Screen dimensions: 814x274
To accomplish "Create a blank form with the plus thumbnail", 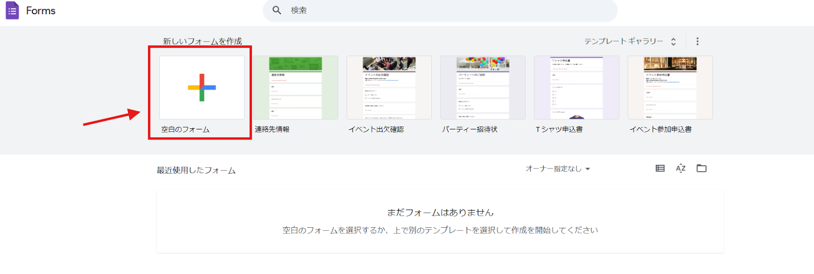I will 202,88.
